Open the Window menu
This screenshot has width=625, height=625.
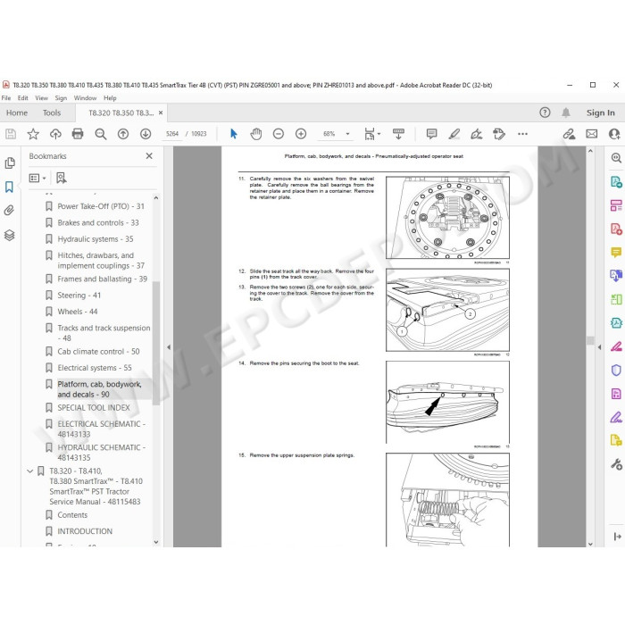pos(86,98)
